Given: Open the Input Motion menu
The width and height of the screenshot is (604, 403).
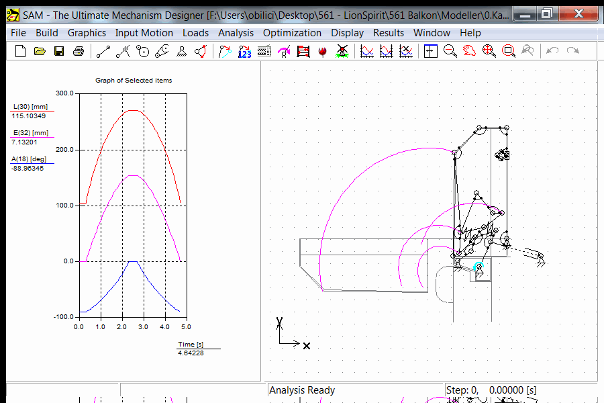Looking at the screenshot, I should [144, 32].
